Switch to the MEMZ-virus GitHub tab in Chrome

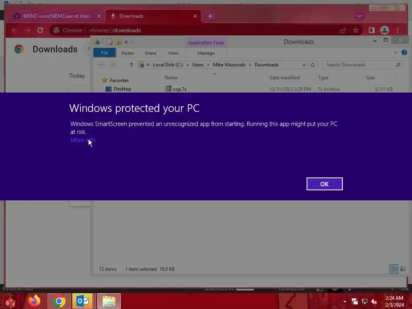56,16
